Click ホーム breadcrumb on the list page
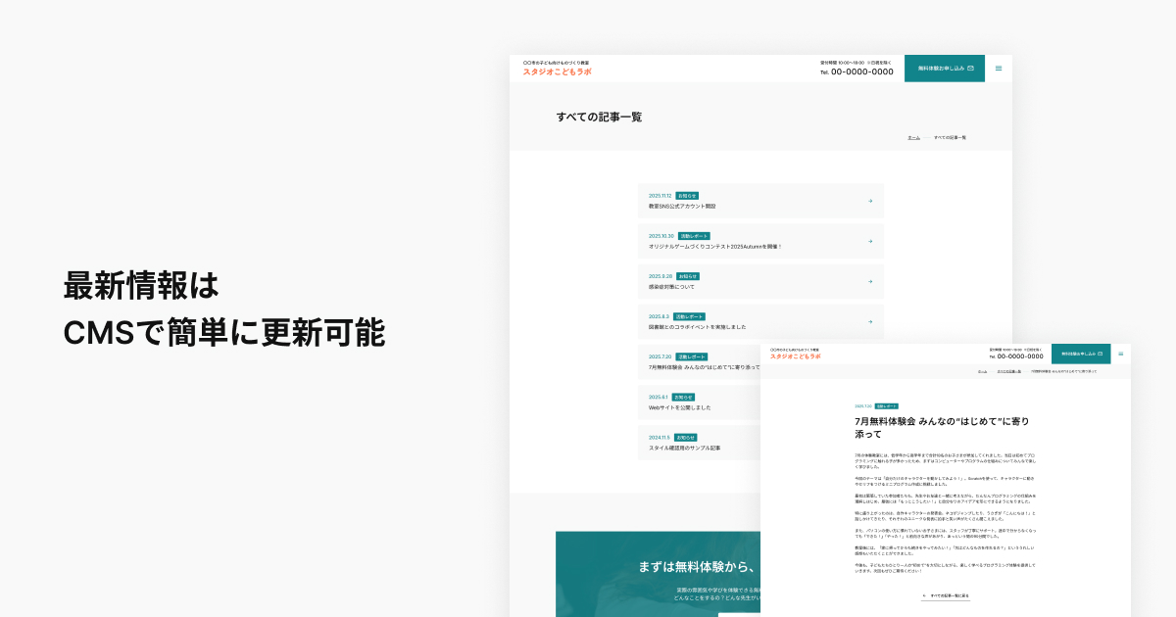1176x617 pixels. (913, 137)
